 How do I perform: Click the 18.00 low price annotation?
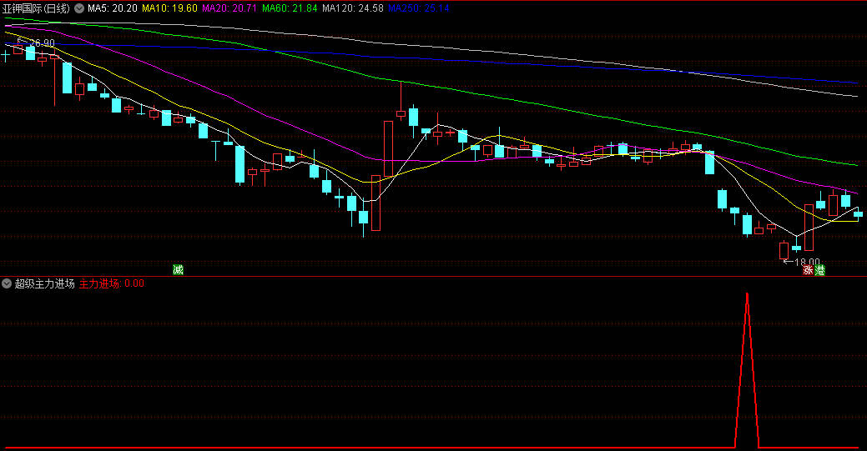807,262
